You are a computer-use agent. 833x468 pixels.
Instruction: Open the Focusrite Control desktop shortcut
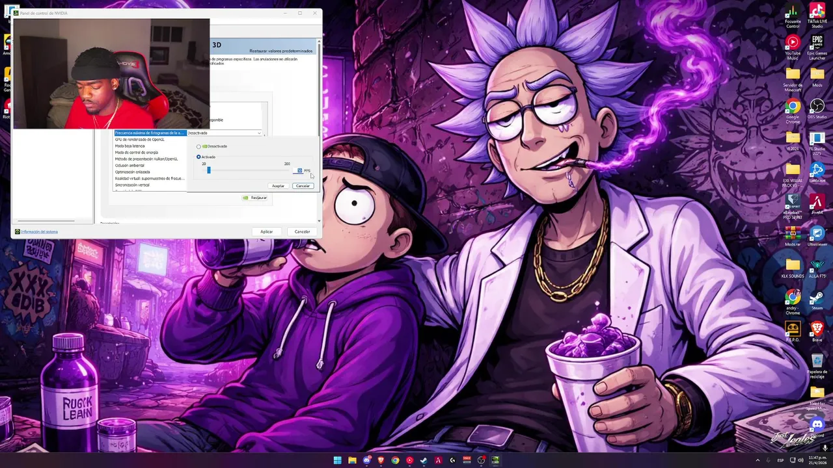point(792,16)
